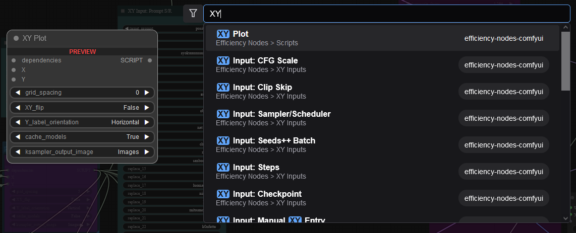Click scroll down arrow of results list
This screenshot has height=233, width=576.
pos(566,218)
